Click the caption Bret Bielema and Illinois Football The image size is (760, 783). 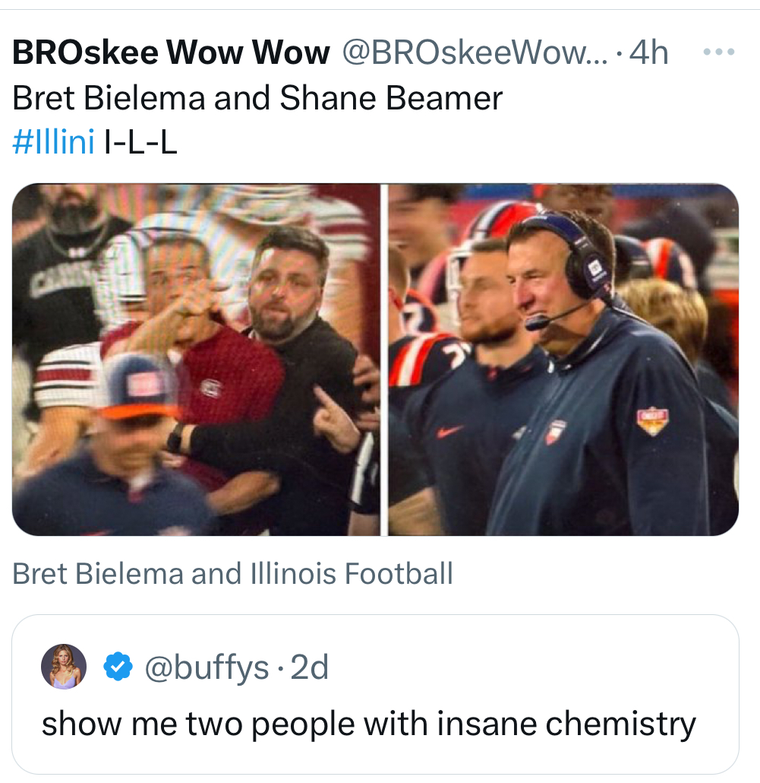point(232,572)
